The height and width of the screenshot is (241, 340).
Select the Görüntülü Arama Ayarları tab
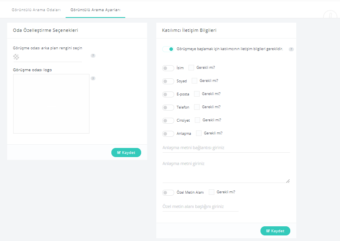[x=95, y=10]
